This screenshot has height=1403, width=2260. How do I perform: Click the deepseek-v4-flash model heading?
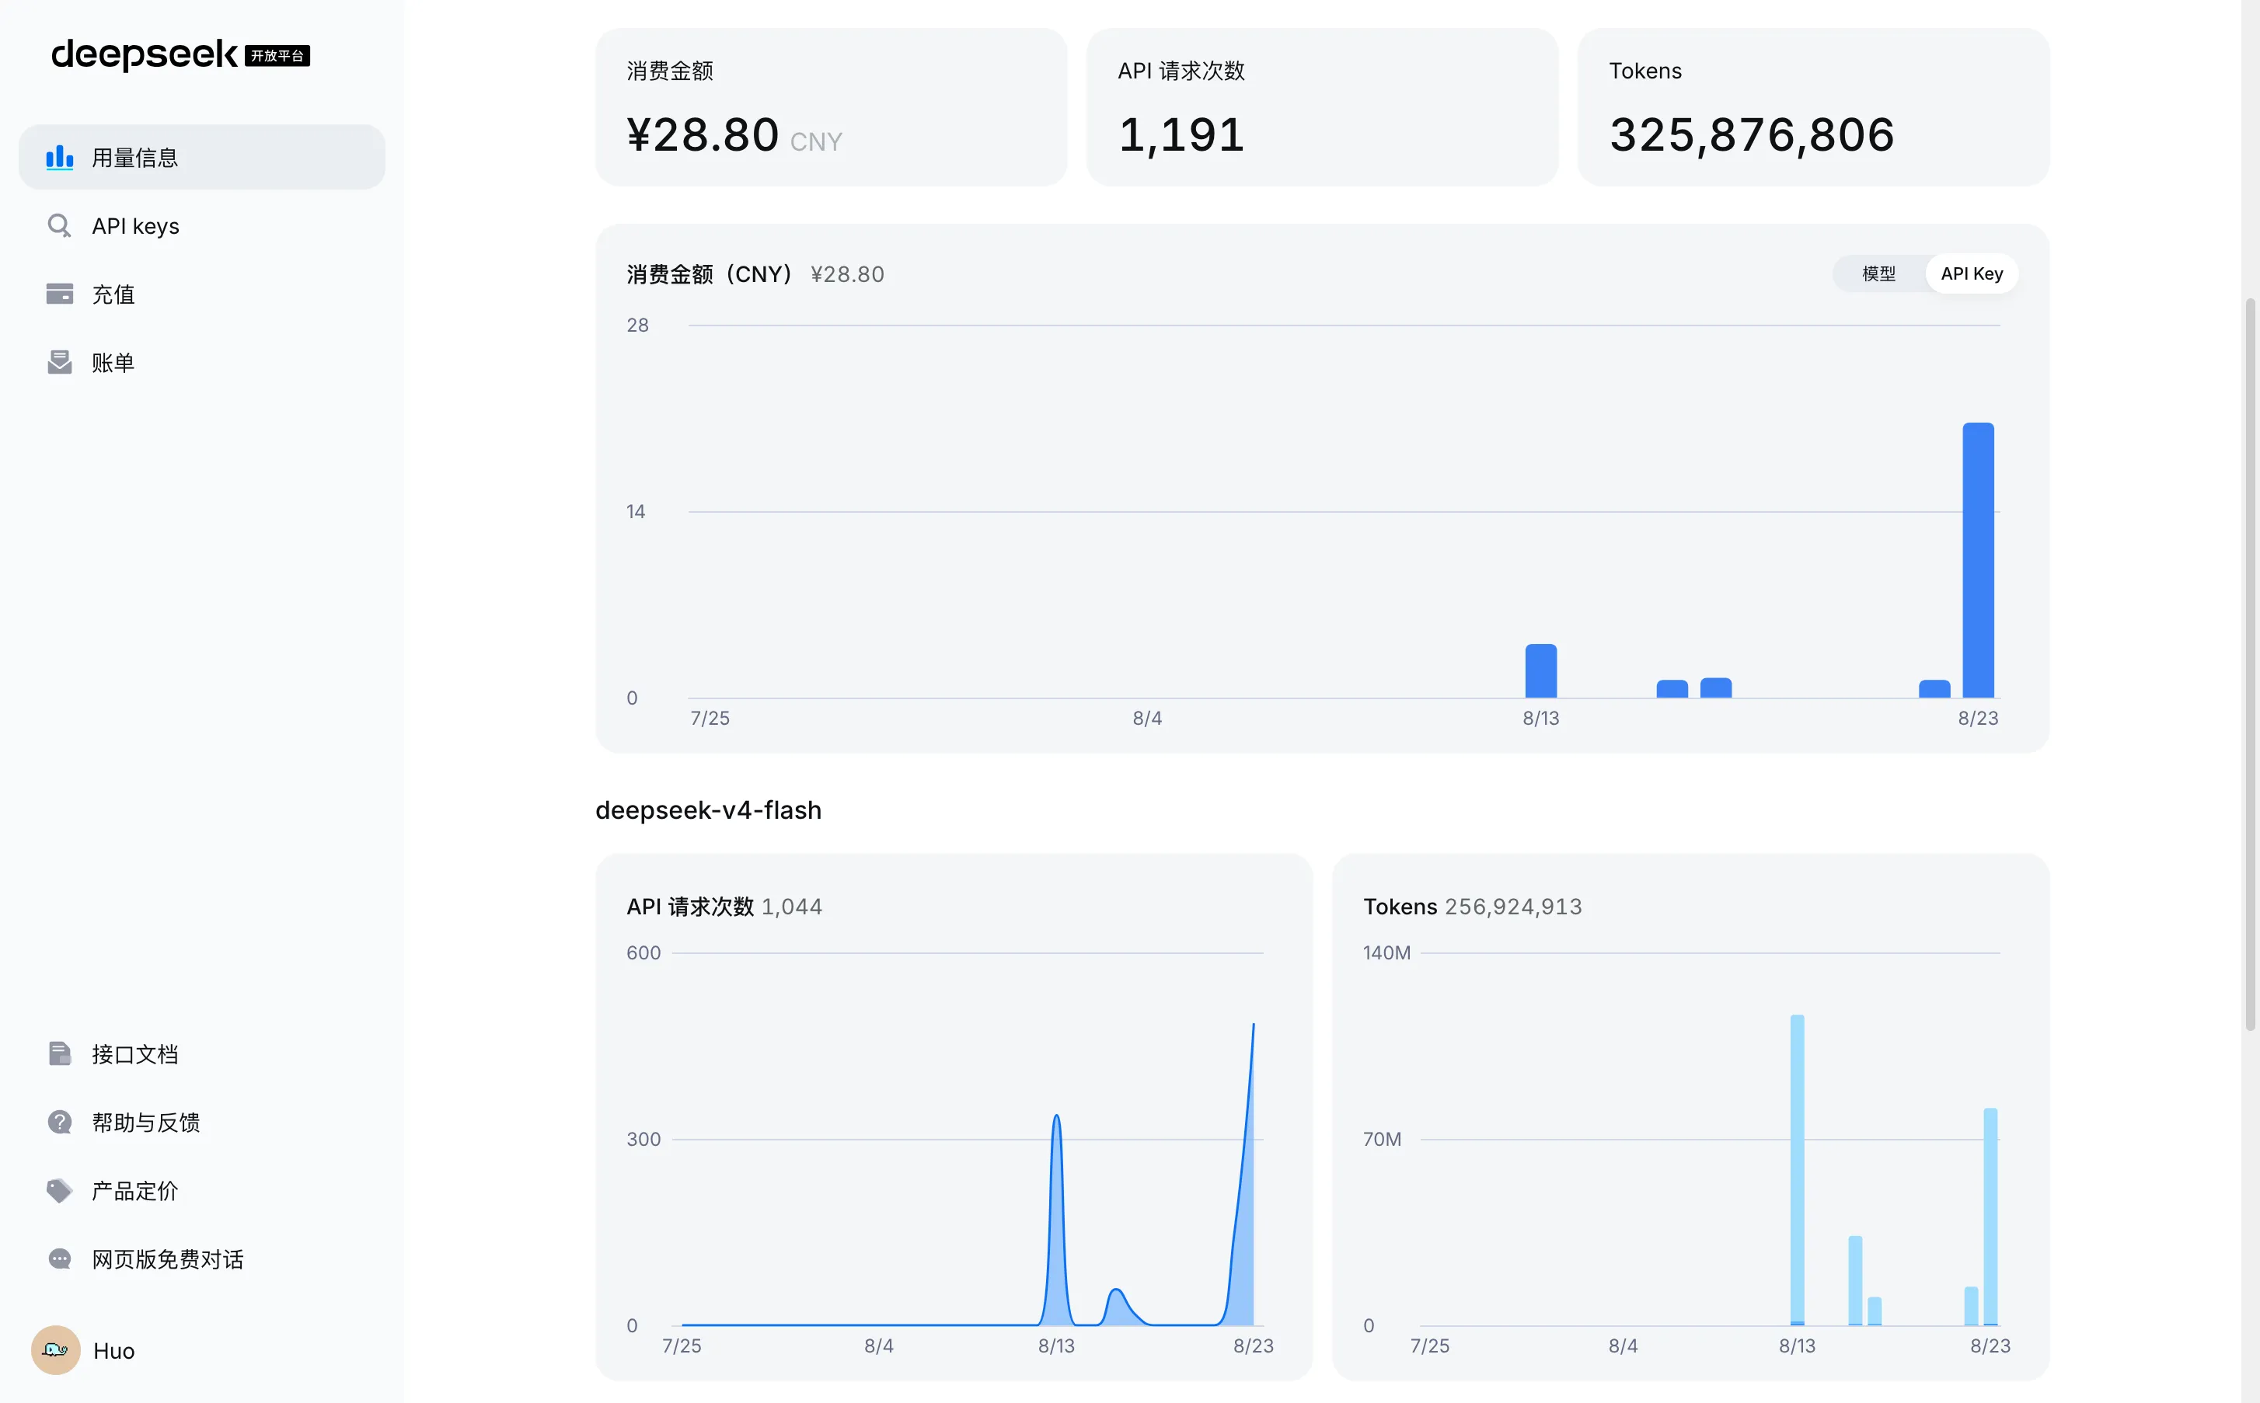[708, 810]
